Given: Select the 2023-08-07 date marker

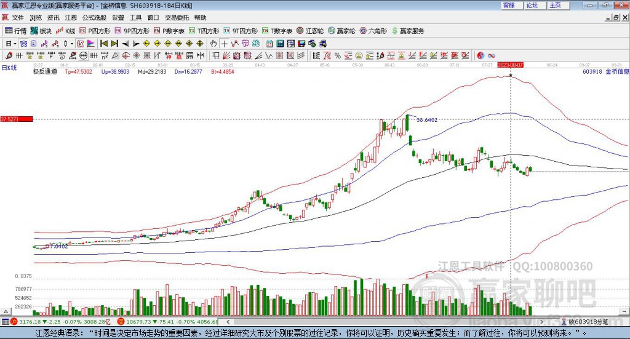Looking at the screenshot, I should (x=510, y=65).
